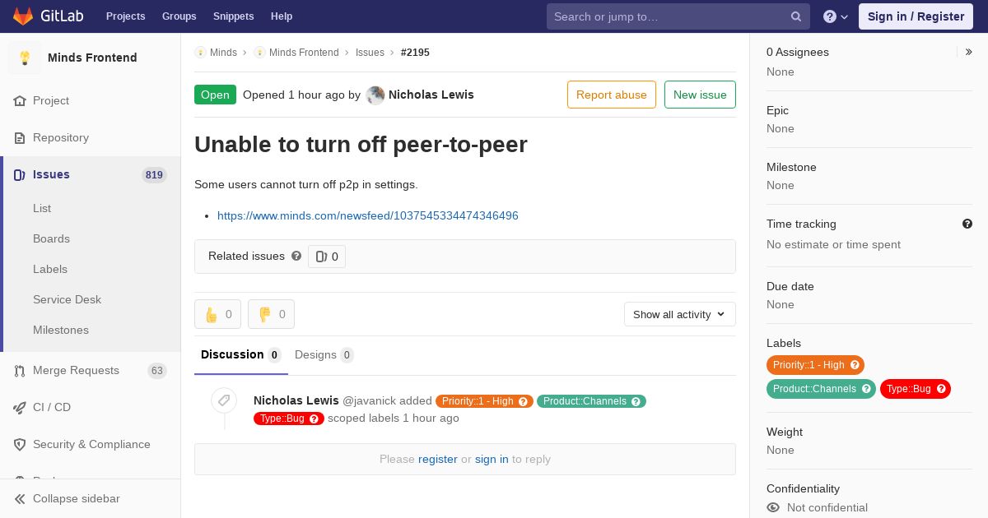Image resolution: width=988 pixels, height=518 pixels.
Task: Click the Security & Compliance shield icon
Action: coord(20,444)
